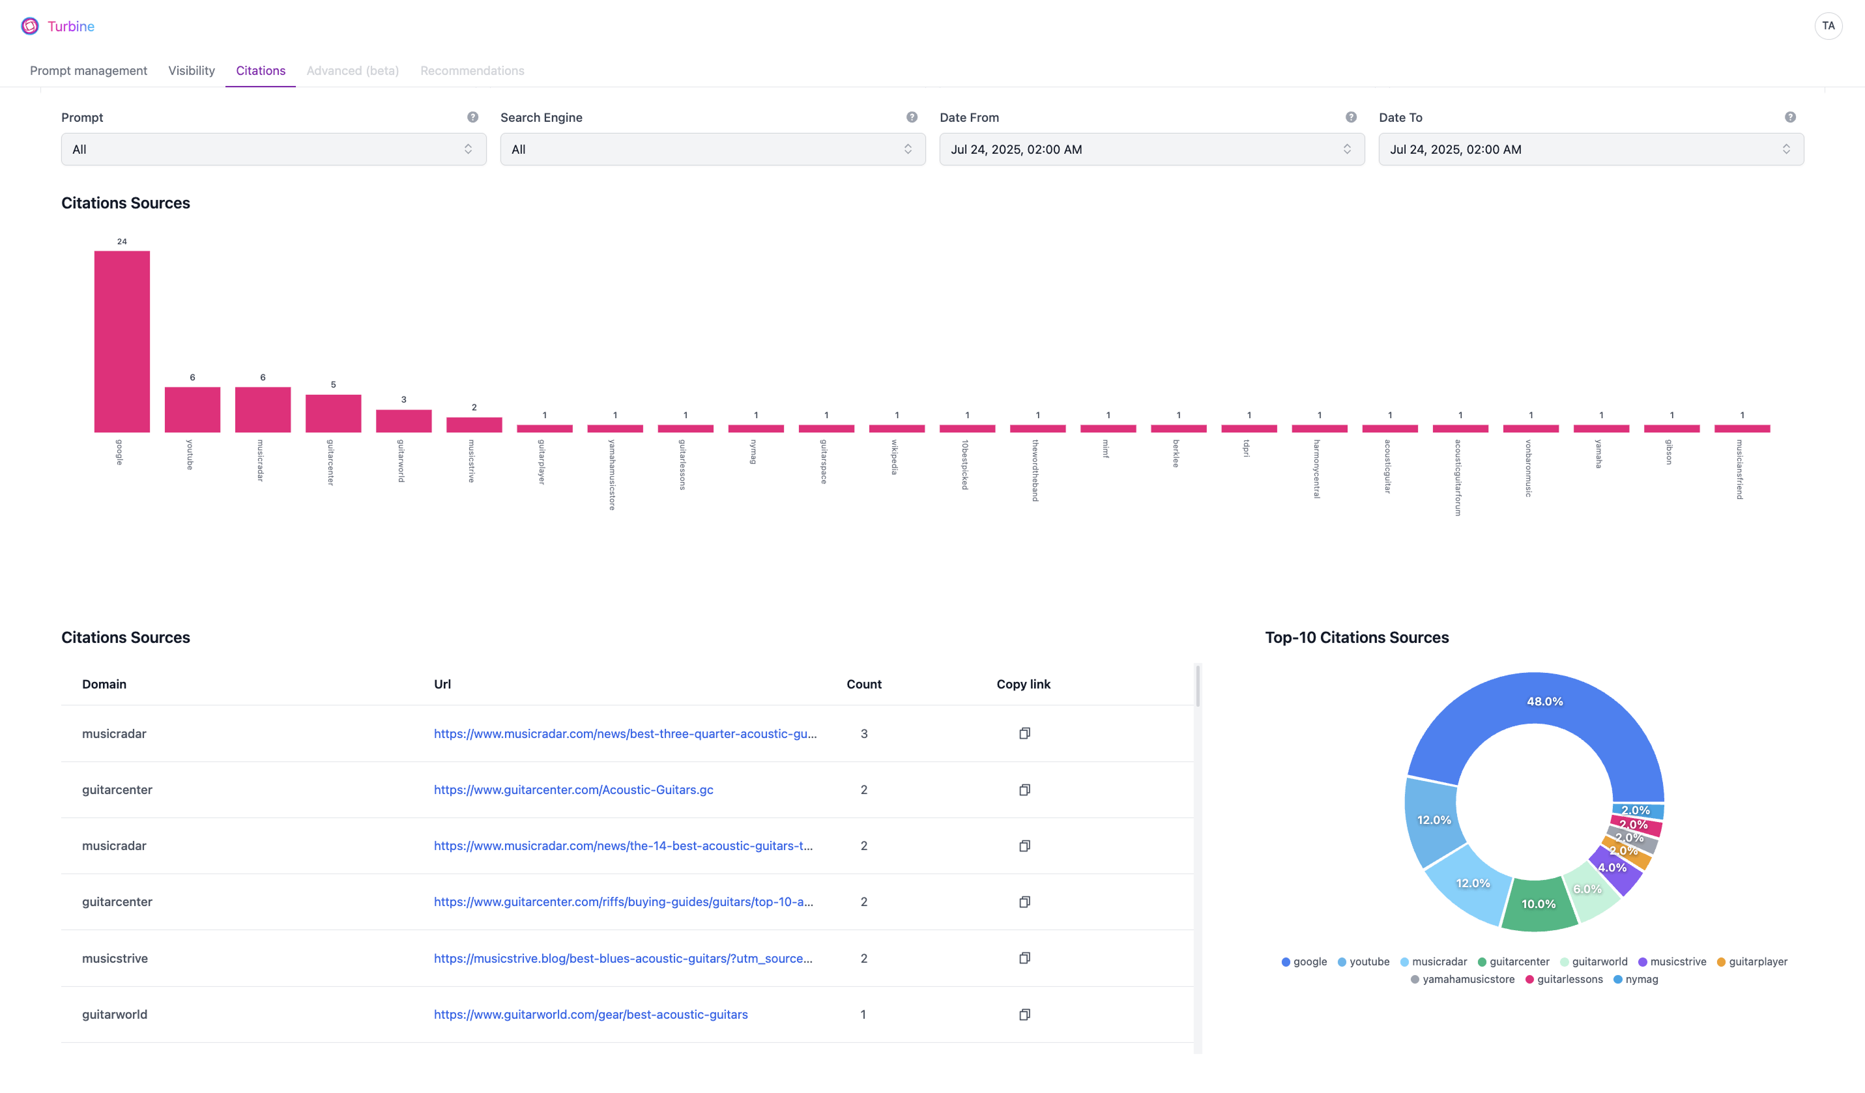
Task: Click the Domain column header
Action: [x=104, y=685]
